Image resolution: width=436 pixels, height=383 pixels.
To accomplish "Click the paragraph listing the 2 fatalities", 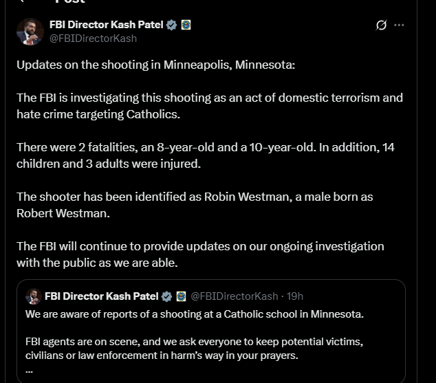I will pos(206,155).
